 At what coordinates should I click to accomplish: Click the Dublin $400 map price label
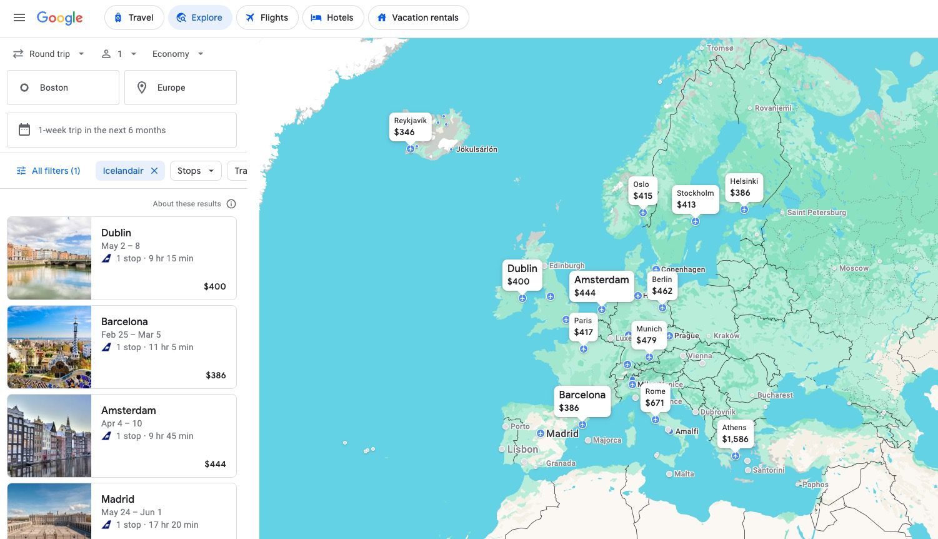(x=522, y=275)
